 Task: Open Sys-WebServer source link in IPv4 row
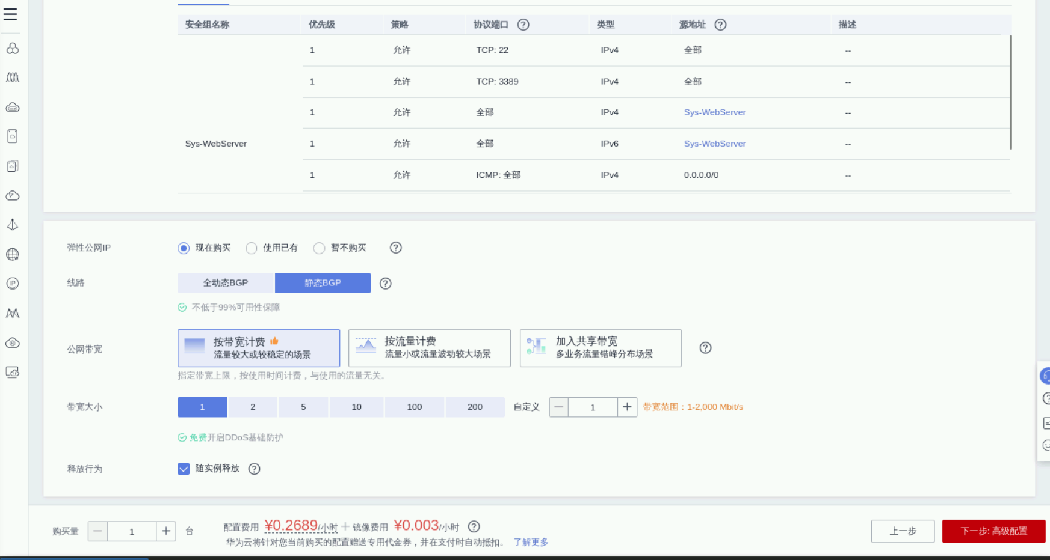coord(715,112)
